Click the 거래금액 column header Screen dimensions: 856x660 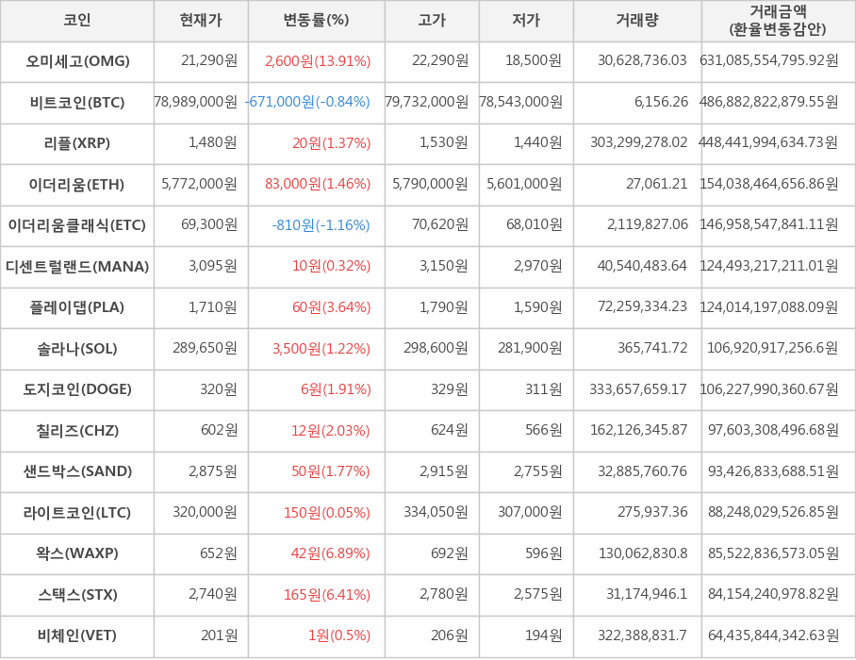[778, 21]
